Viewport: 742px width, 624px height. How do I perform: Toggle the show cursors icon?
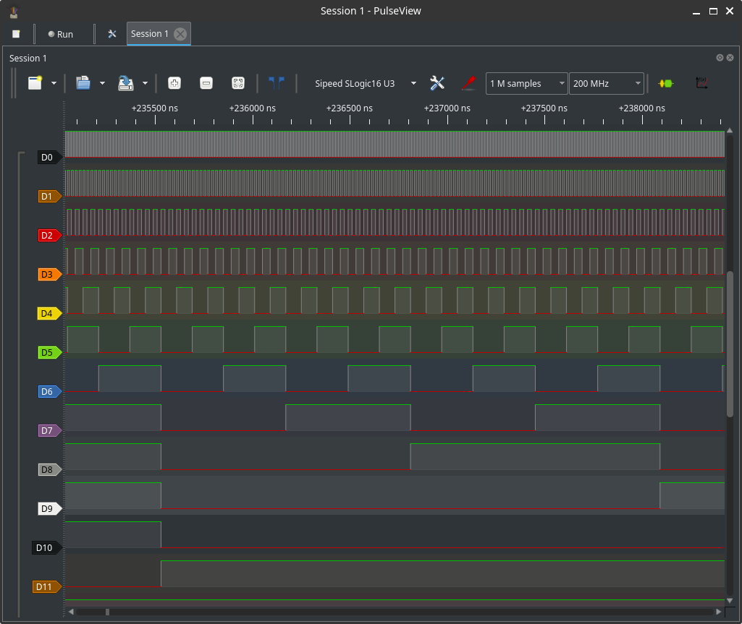(277, 83)
